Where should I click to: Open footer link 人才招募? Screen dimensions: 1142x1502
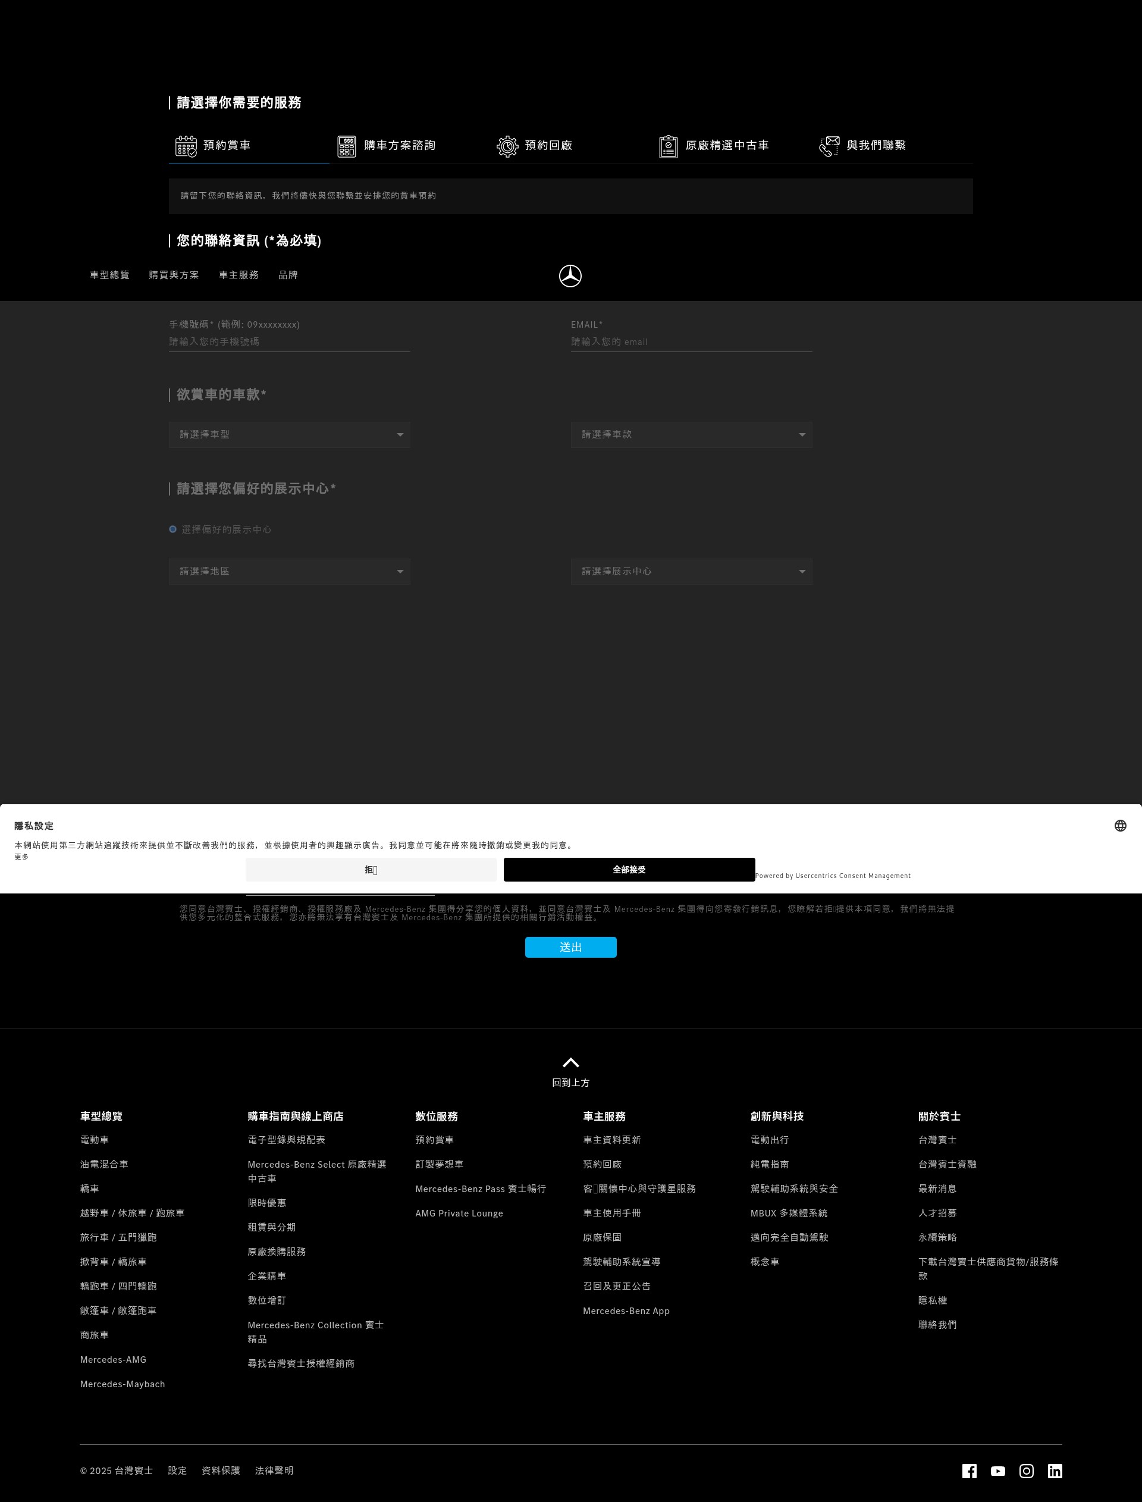pos(937,1213)
